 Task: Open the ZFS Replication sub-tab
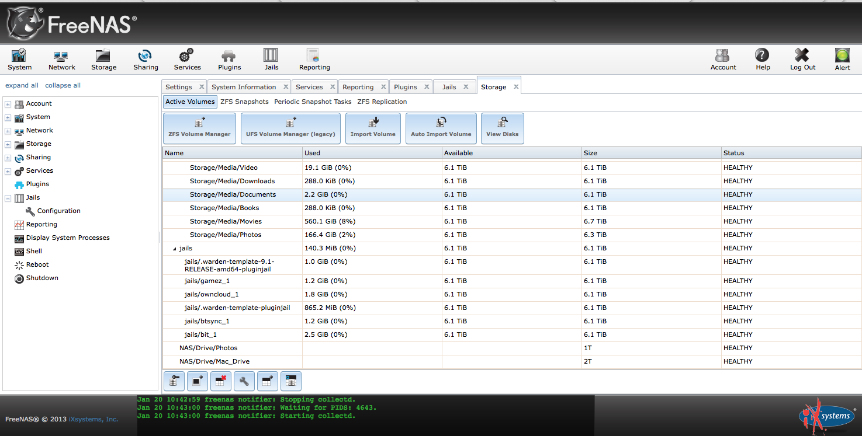[382, 102]
